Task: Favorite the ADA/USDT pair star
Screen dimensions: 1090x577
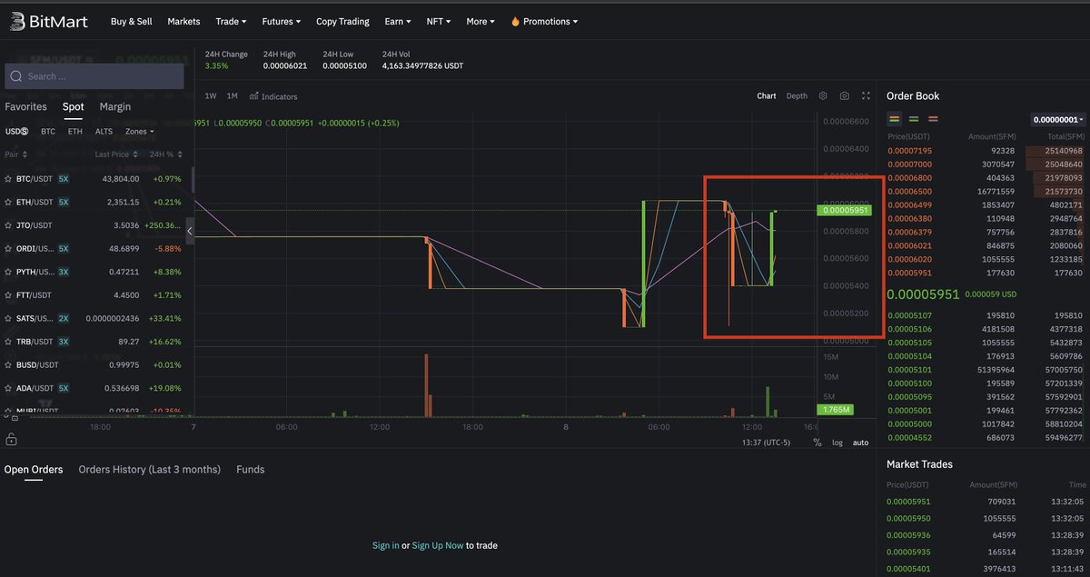Action: pos(8,389)
